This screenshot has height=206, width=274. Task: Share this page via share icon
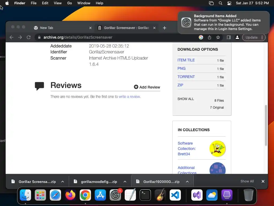tap(210, 37)
